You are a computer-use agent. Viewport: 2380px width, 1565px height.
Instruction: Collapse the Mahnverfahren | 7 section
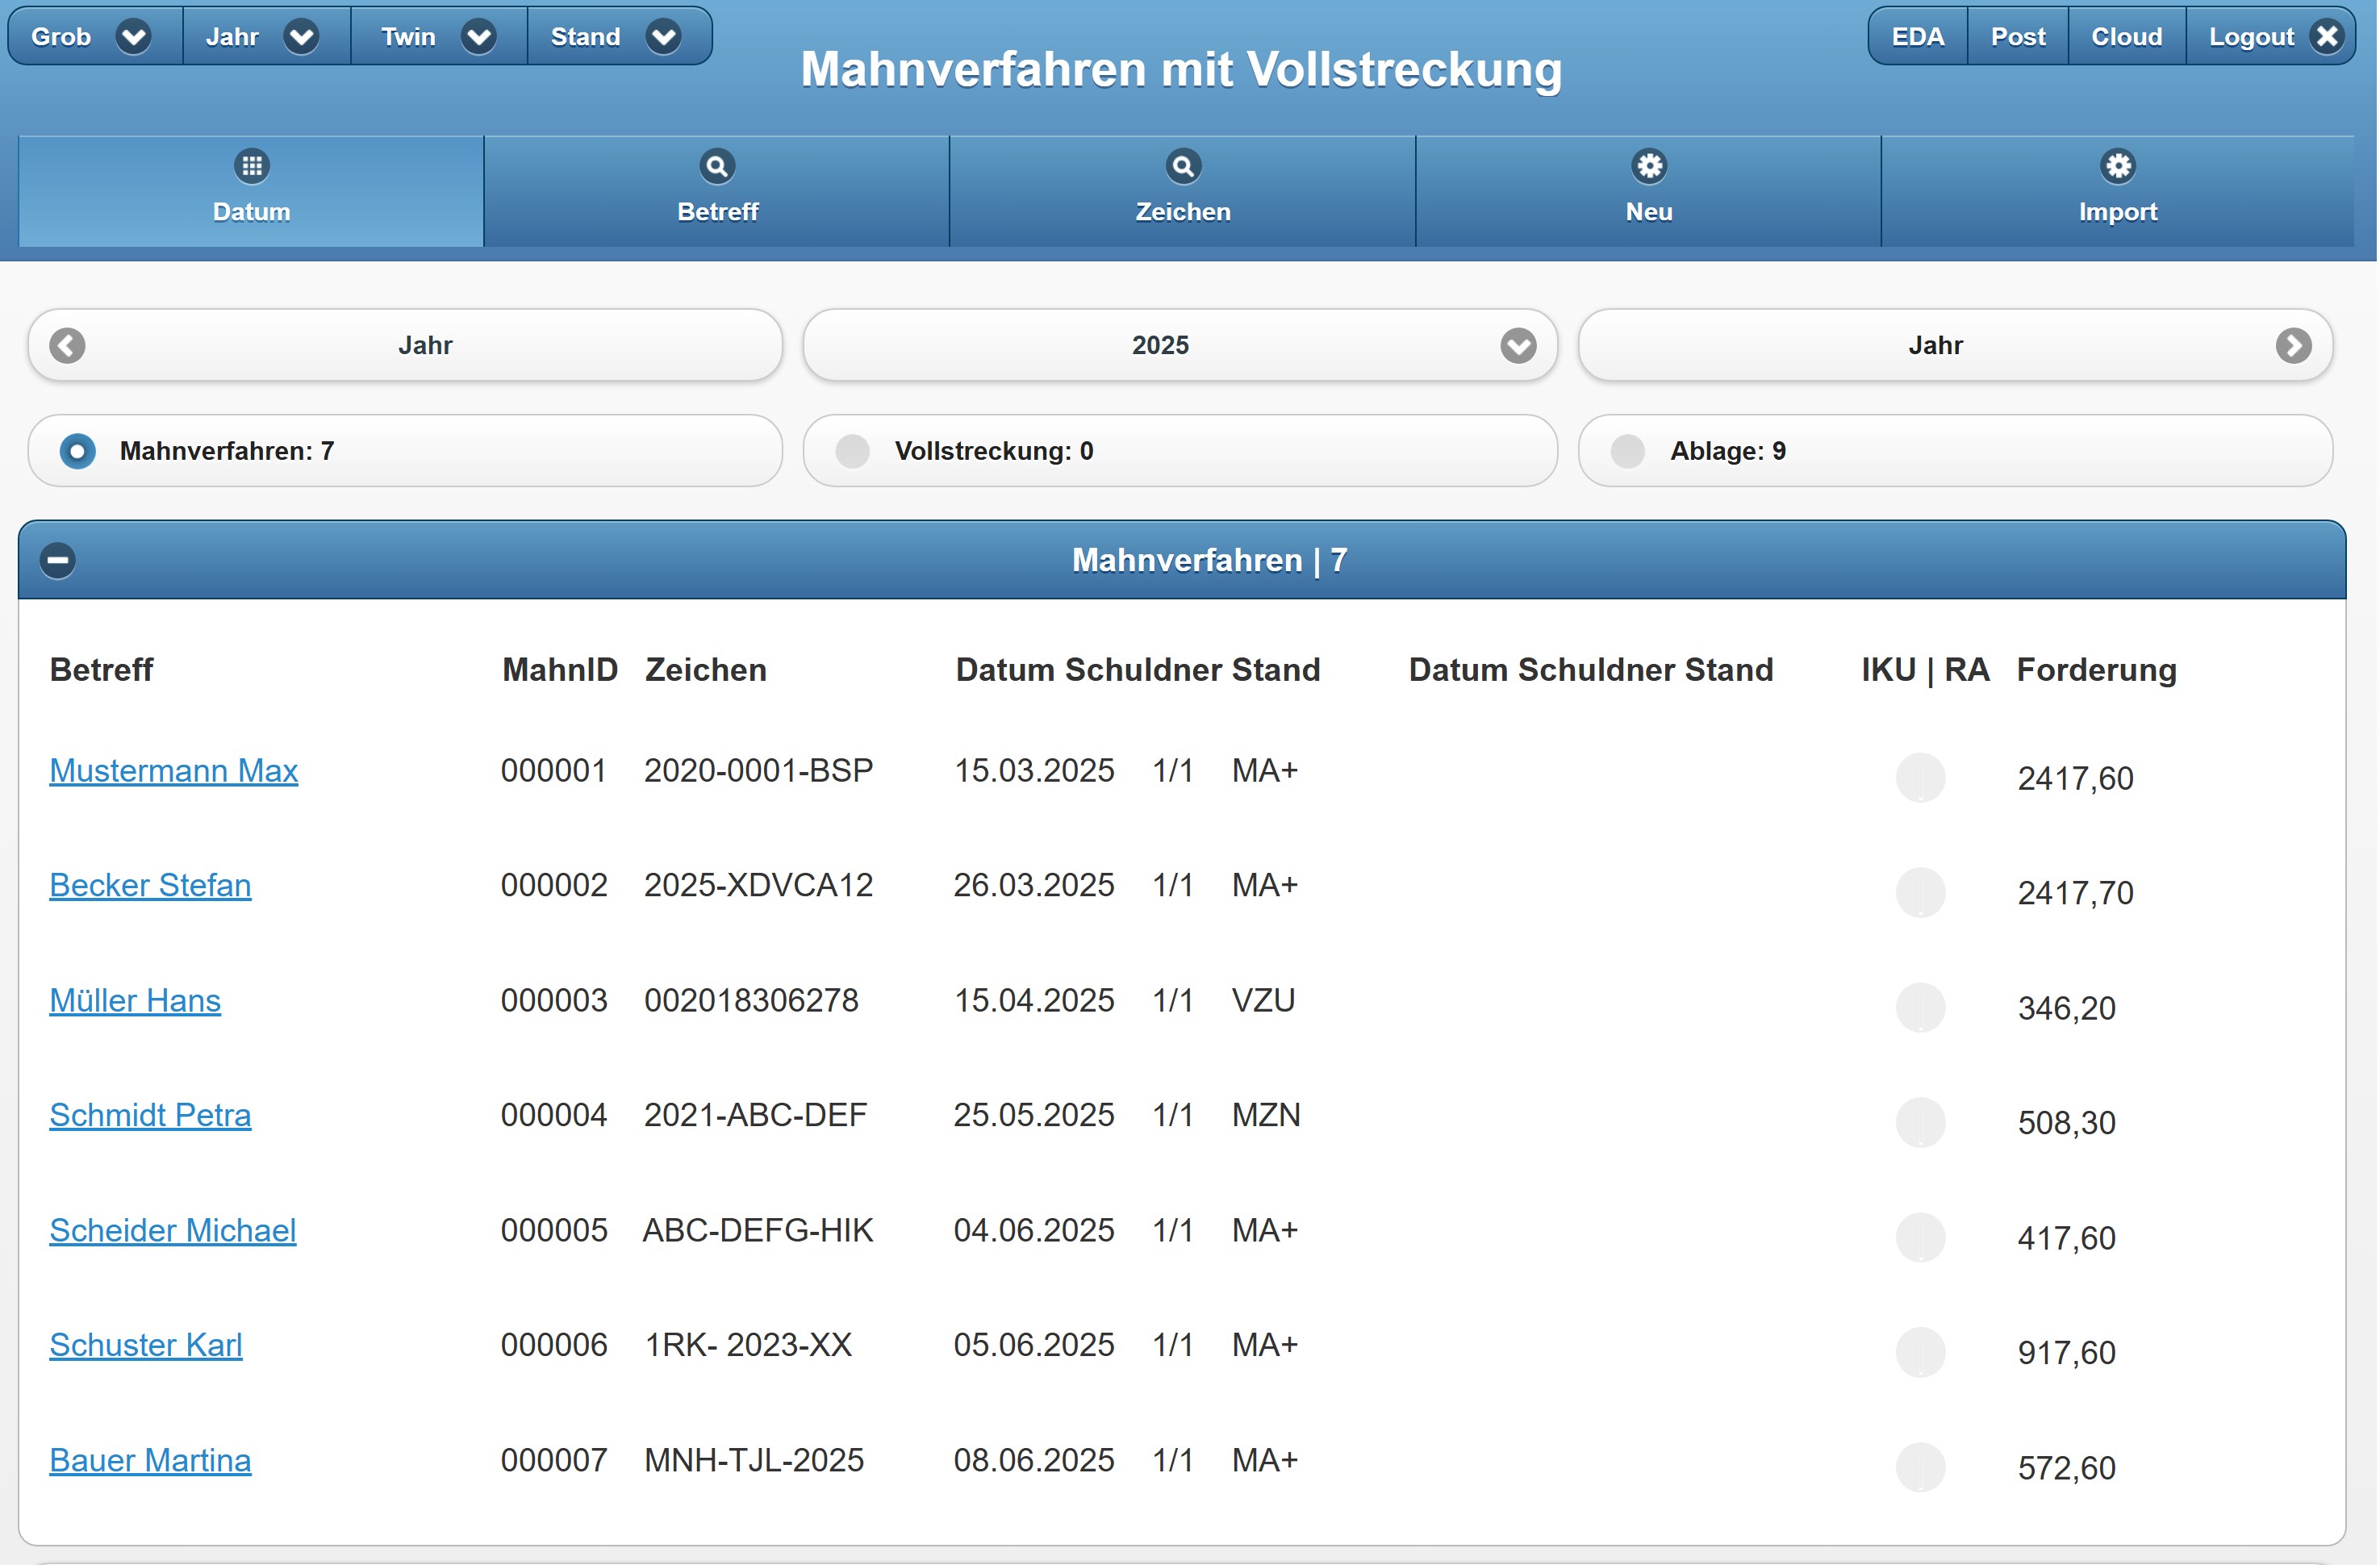(x=58, y=560)
